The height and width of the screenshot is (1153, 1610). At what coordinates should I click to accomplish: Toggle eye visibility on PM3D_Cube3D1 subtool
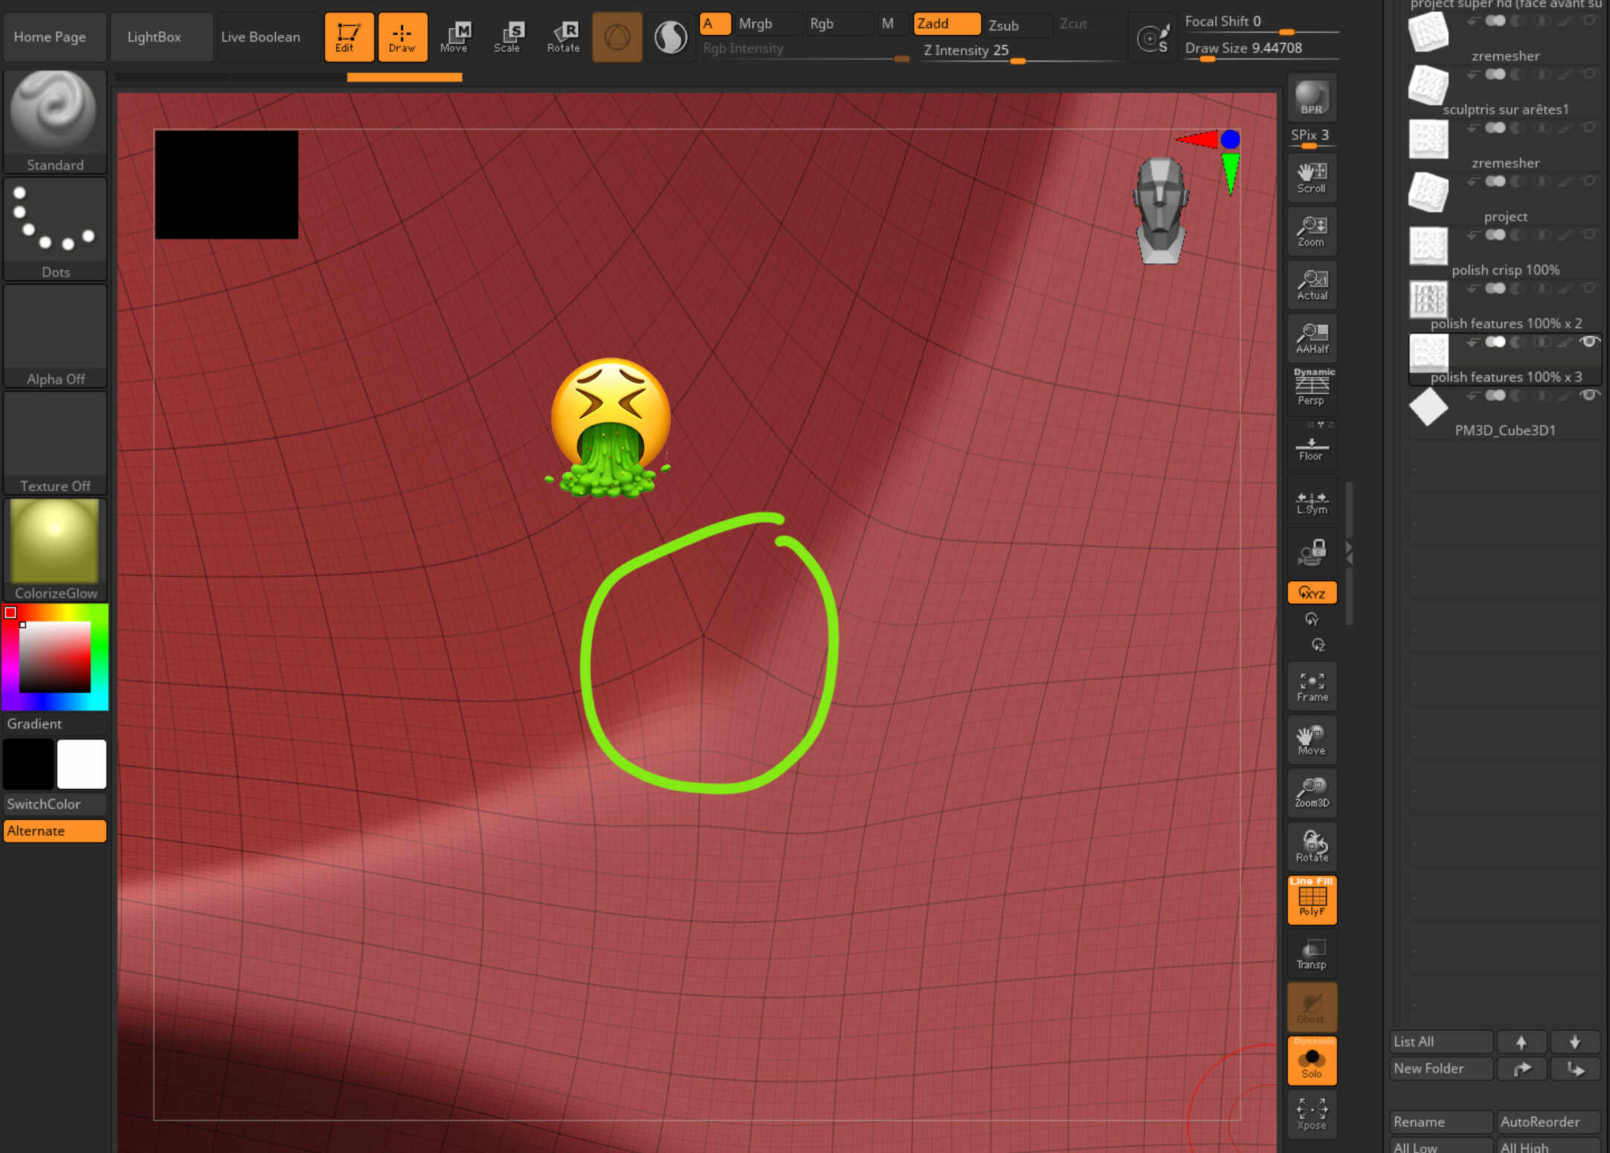(1589, 395)
